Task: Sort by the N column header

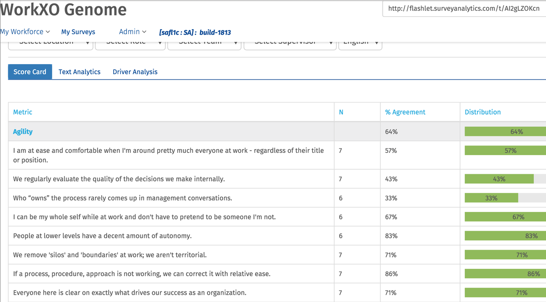Action: (341, 112)
